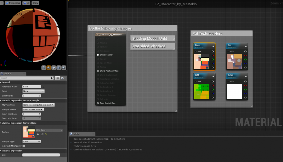Collapse Material Expression Texture Base section
This screenshot has height=162, width=283.
pyautogui.click(x=1, y=123)
